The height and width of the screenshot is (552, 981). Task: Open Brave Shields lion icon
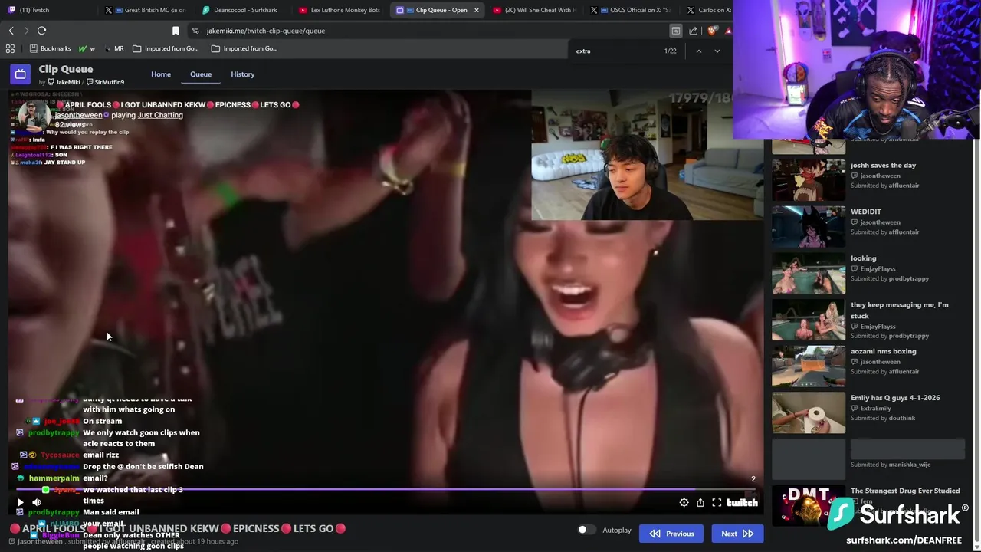tap(712, 31)
